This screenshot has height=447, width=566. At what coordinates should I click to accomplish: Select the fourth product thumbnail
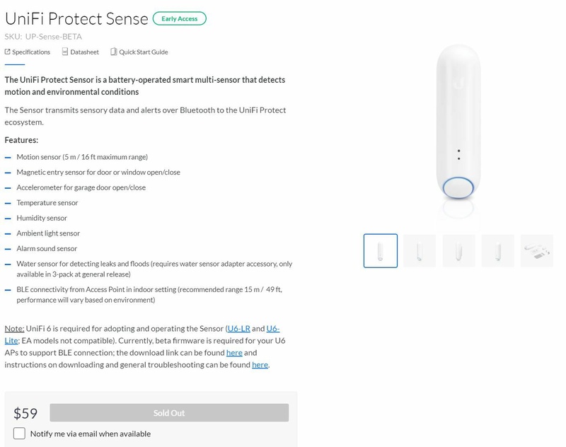tap(497, 251)
